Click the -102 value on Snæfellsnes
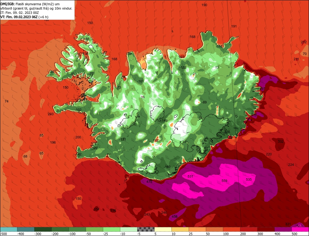The height and width of the screenshot is (236, 309). click(x=78, y=110)
